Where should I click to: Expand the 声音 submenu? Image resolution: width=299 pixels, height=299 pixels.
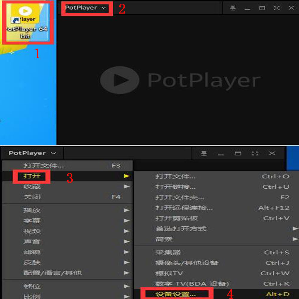(68, 242)
